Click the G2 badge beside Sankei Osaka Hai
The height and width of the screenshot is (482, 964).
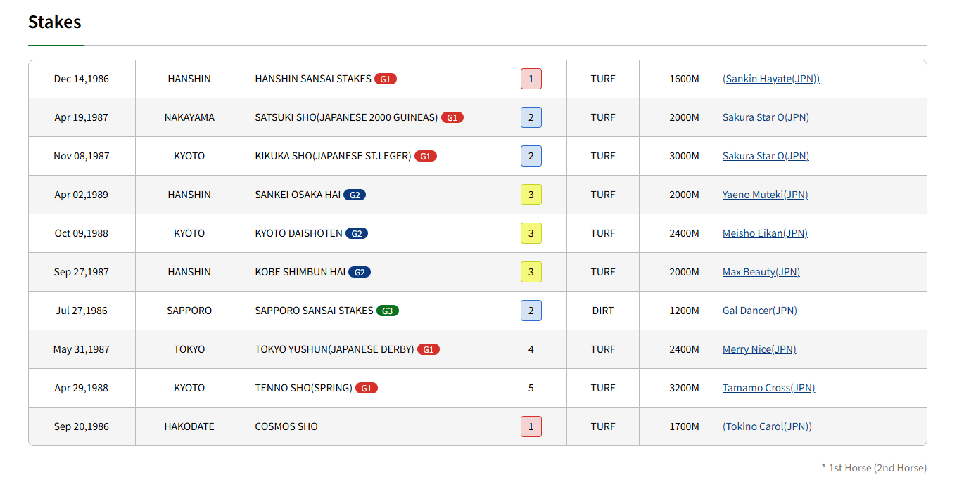355,195
